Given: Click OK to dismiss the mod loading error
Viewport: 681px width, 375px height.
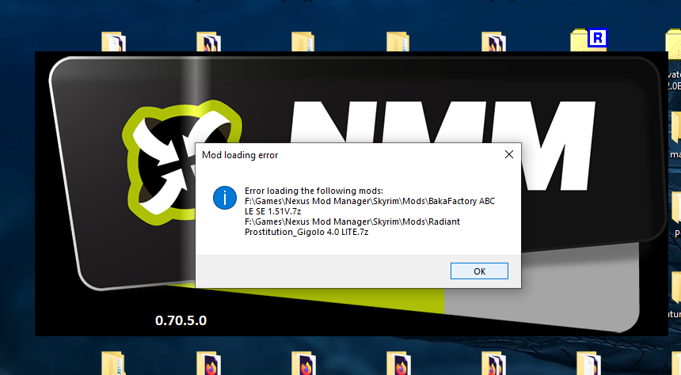Looking at the screenshot, I should click(x=479, y=271).
